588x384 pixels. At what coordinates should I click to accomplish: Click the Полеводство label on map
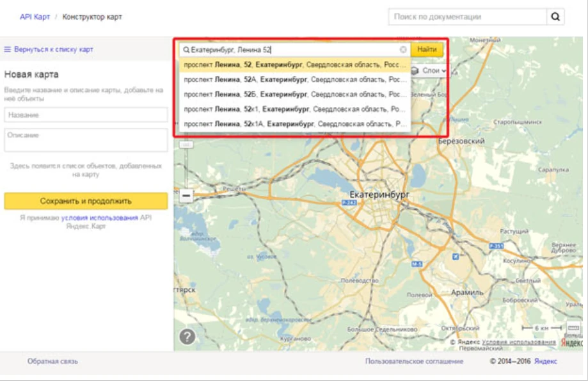[x=360, y=280]
